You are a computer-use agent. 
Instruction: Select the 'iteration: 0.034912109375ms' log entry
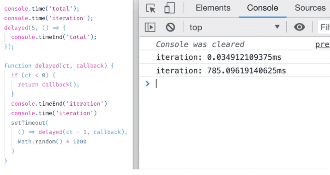pyautogui.click(x=219, y=57)
